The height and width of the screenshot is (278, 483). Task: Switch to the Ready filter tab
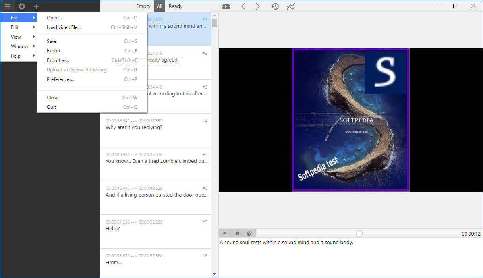click(176, 6)
